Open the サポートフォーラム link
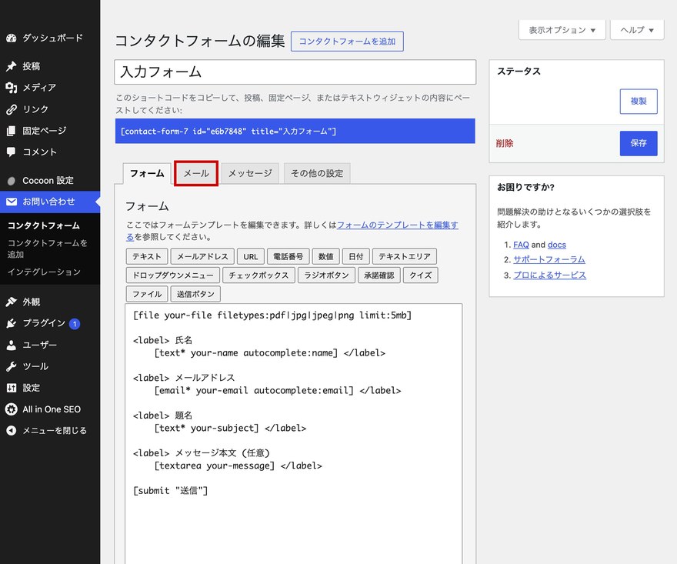The image size is (677, 564). [549, 259]
